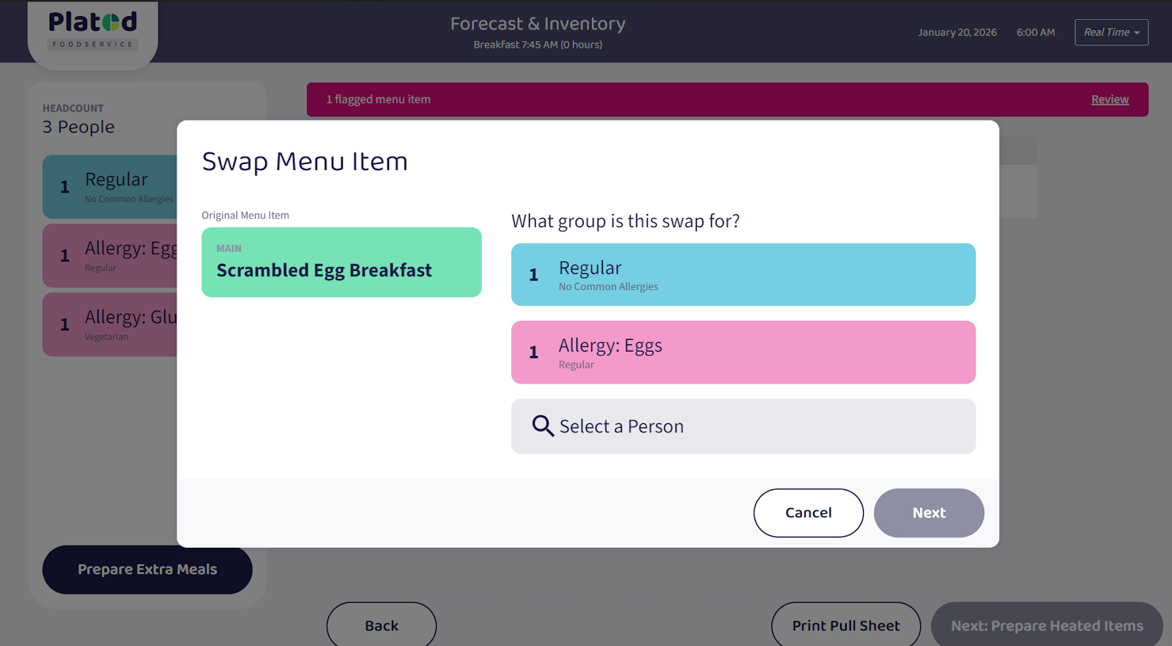Click the Real Time dropdown arrow
The image size is (1172, 646).
pyautogui.click(x=1137, y=33)
